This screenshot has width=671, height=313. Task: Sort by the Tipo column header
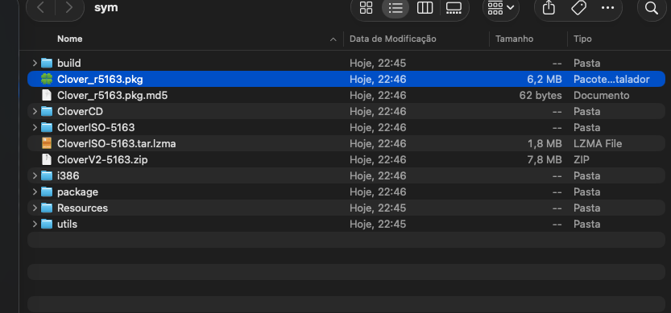point(582,39)
